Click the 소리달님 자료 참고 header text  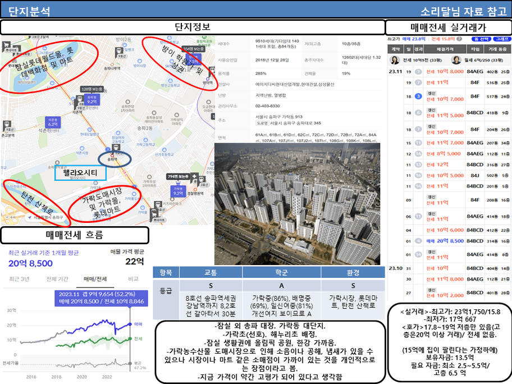coord(464,11)
